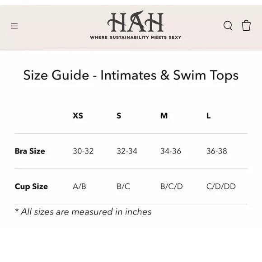Select the S size column header
The width and height of the screenshot is (262, 262).
point(119,116)
